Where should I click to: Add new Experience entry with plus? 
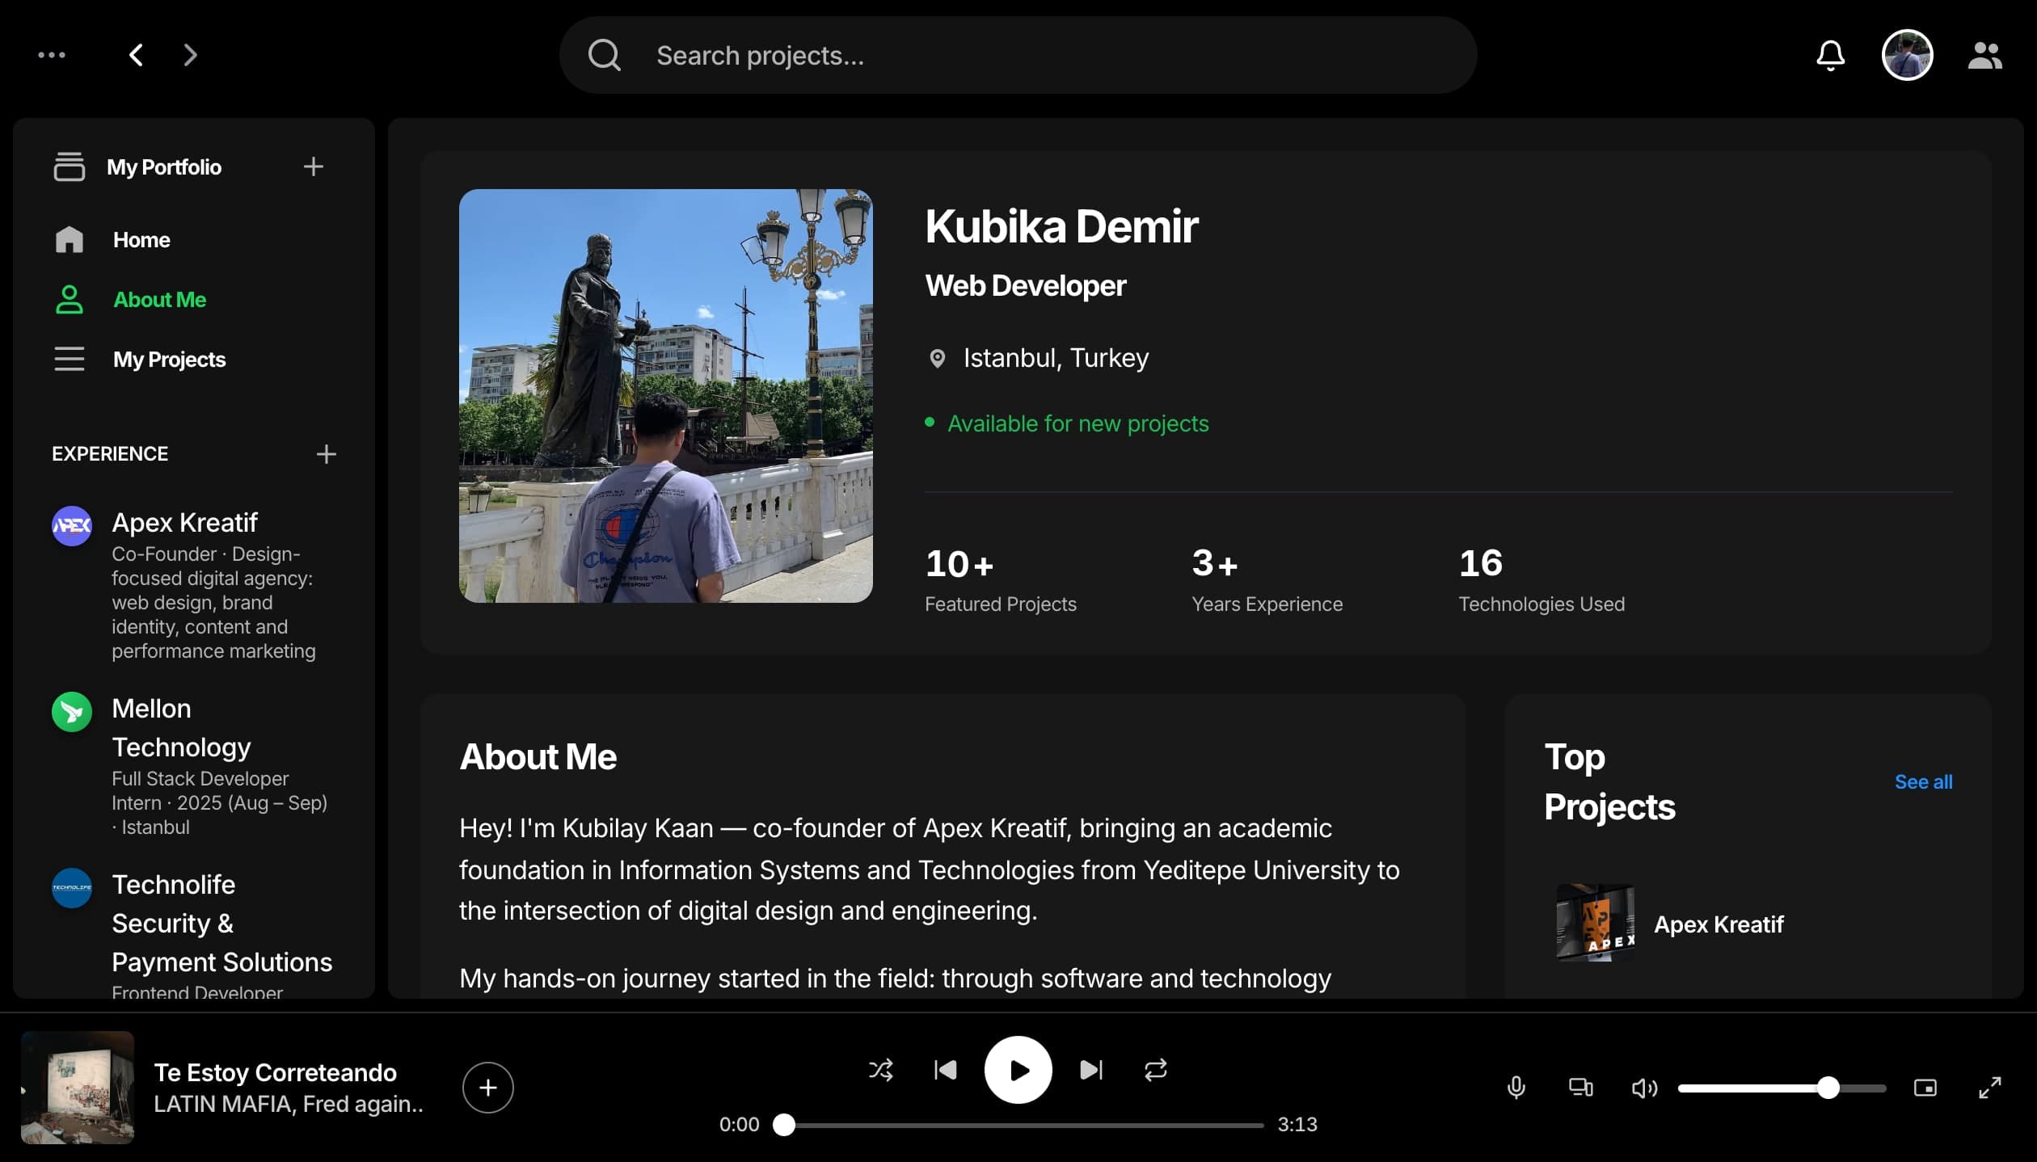tap(326, 454)
